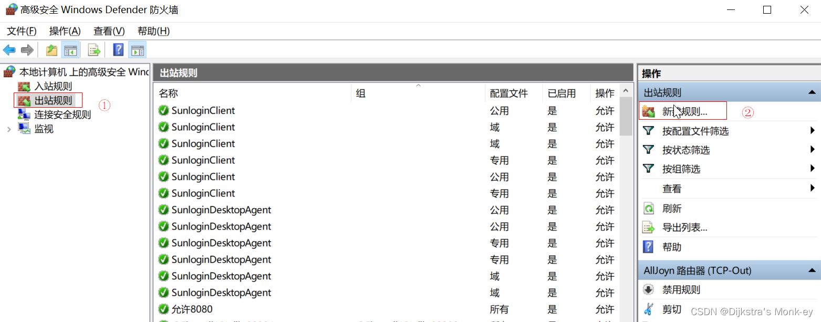The height and width of the screenshot is (322, 821).
Task: Click the 导出列表 export icon
Action: pyautogui.click(x=649, y=227)
